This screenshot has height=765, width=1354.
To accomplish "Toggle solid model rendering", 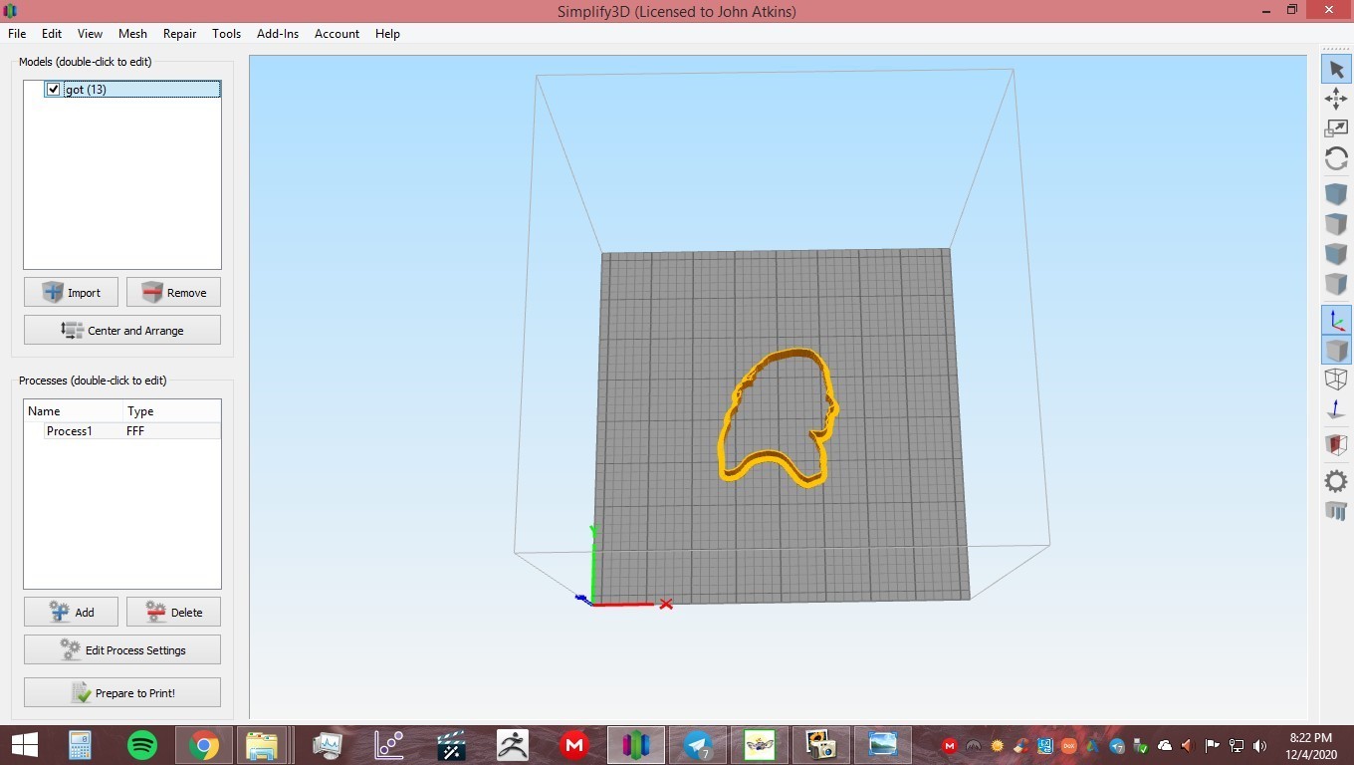I will pyautogui.click(x=1336, y=350).
